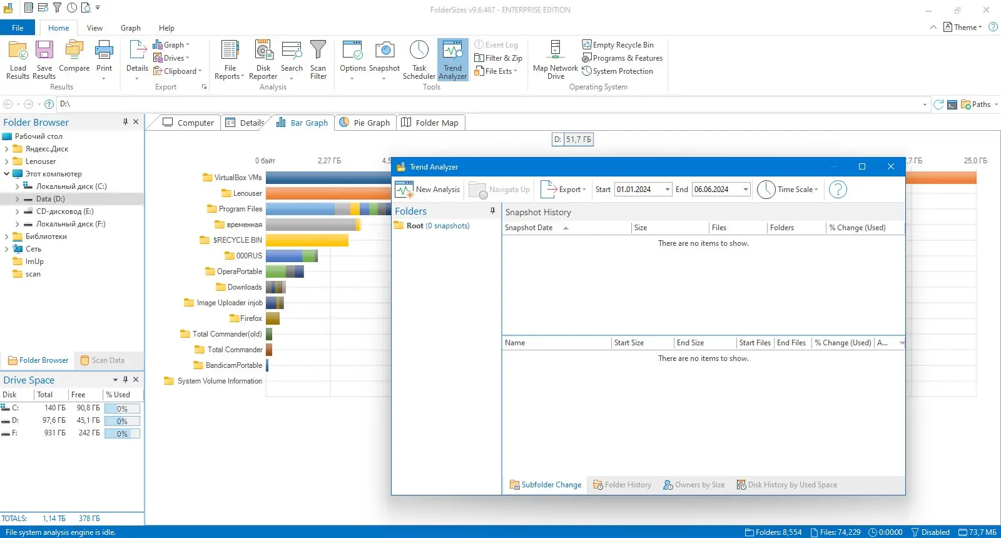This screenshot has height=538, width=1001.
Task: Open the Folder Map tab
Action: [x=430, y=123]
